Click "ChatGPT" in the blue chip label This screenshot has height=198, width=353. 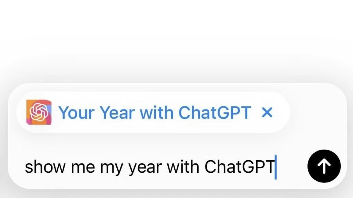point(215,112)
